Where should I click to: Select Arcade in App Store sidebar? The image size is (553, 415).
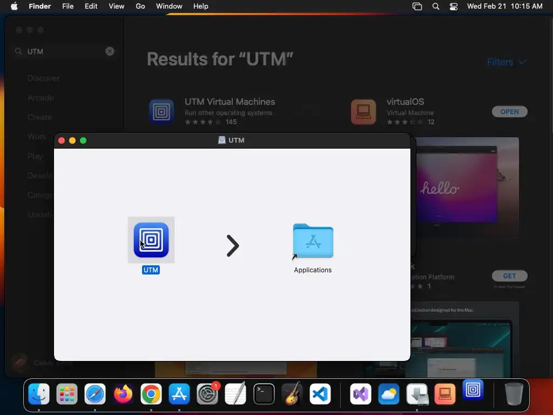[41, 98]
